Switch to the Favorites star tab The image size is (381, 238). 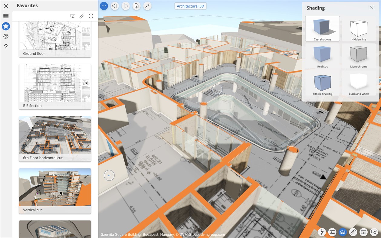tap(6, 26)
